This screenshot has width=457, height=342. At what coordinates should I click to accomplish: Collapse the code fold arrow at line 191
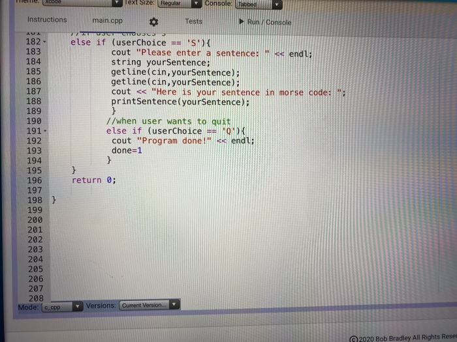coord(45,131)
